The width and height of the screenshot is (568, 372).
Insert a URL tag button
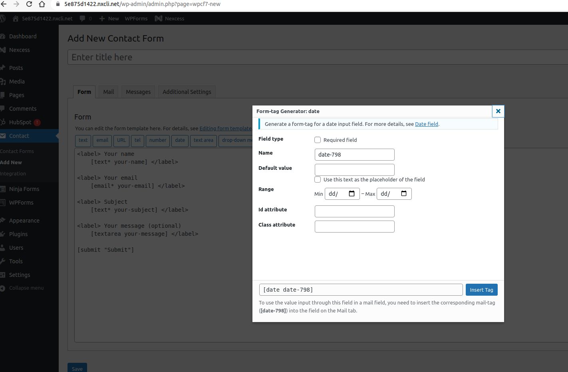121,140
